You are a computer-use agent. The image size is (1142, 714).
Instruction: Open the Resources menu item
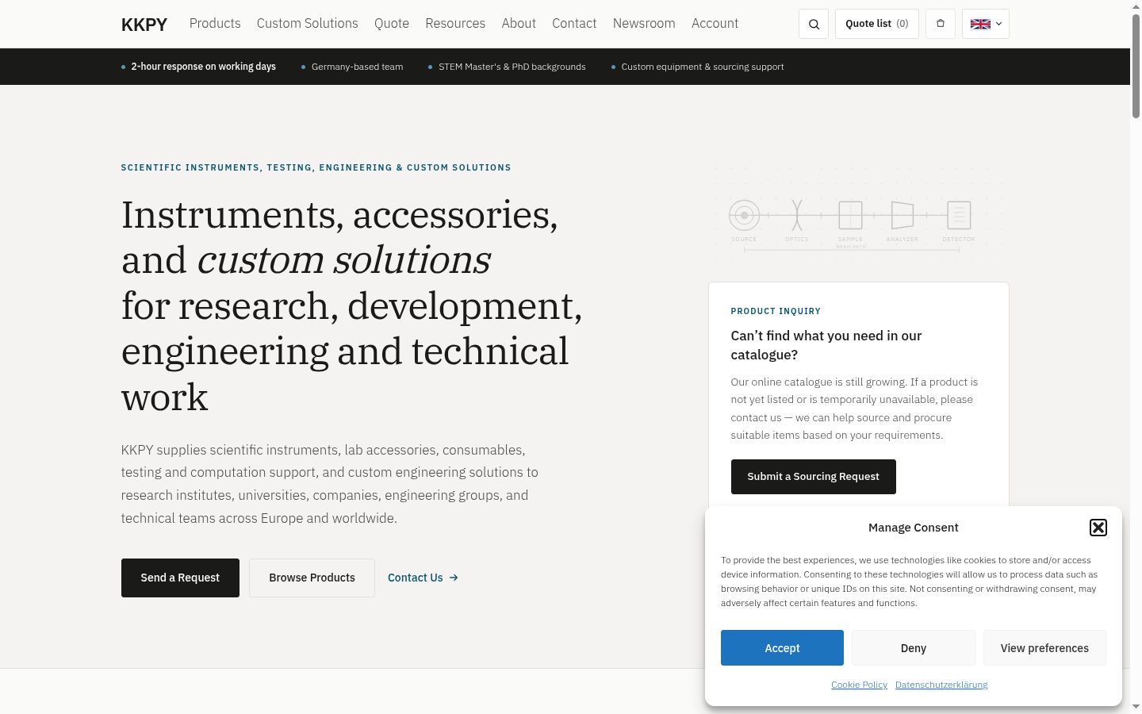point(455,24)
